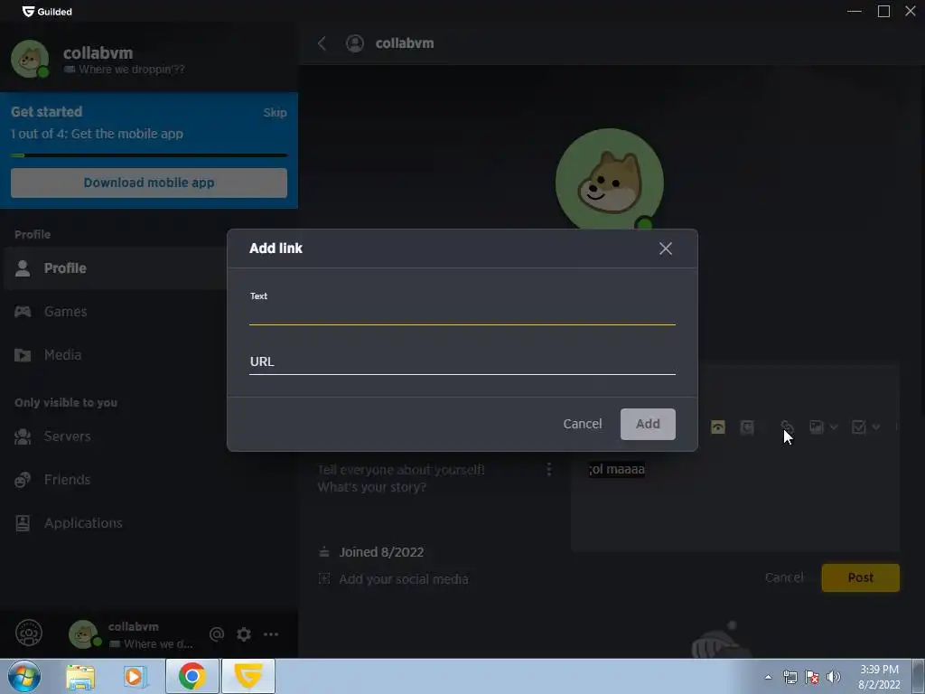Expand the image insert dropdown arrow
The width and height of the screenshot is (925, 694).
tap(834, 427)
